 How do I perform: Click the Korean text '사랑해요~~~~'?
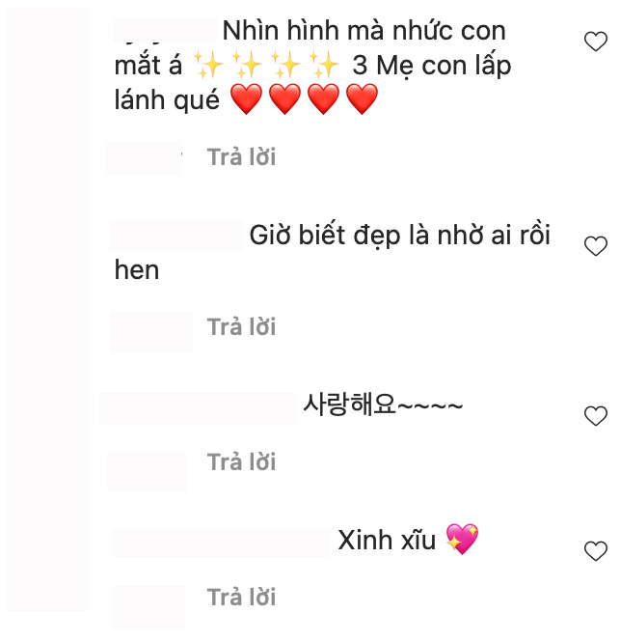(383, 404)
